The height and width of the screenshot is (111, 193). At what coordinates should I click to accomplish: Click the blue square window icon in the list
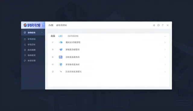[61, 57]
